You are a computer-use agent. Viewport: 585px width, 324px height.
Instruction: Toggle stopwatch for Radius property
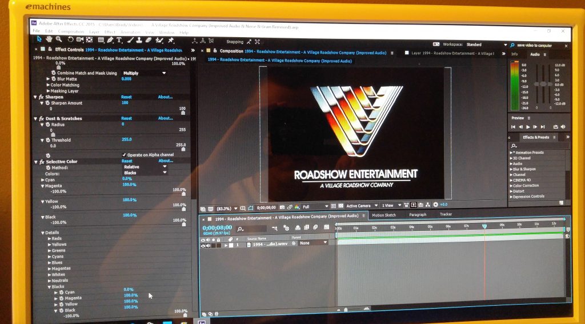tap(48, 125)
